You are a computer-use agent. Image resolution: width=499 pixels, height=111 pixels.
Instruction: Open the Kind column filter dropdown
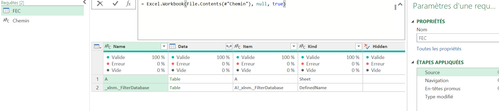coord(359,46)
